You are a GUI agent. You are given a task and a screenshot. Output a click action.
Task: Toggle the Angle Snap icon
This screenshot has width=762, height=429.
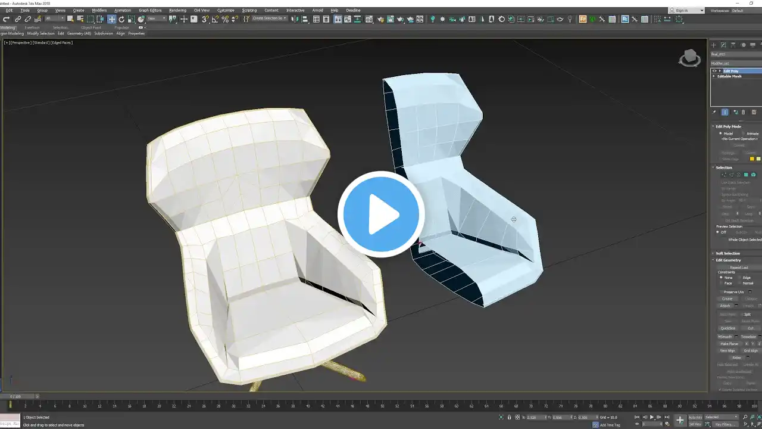215,19
